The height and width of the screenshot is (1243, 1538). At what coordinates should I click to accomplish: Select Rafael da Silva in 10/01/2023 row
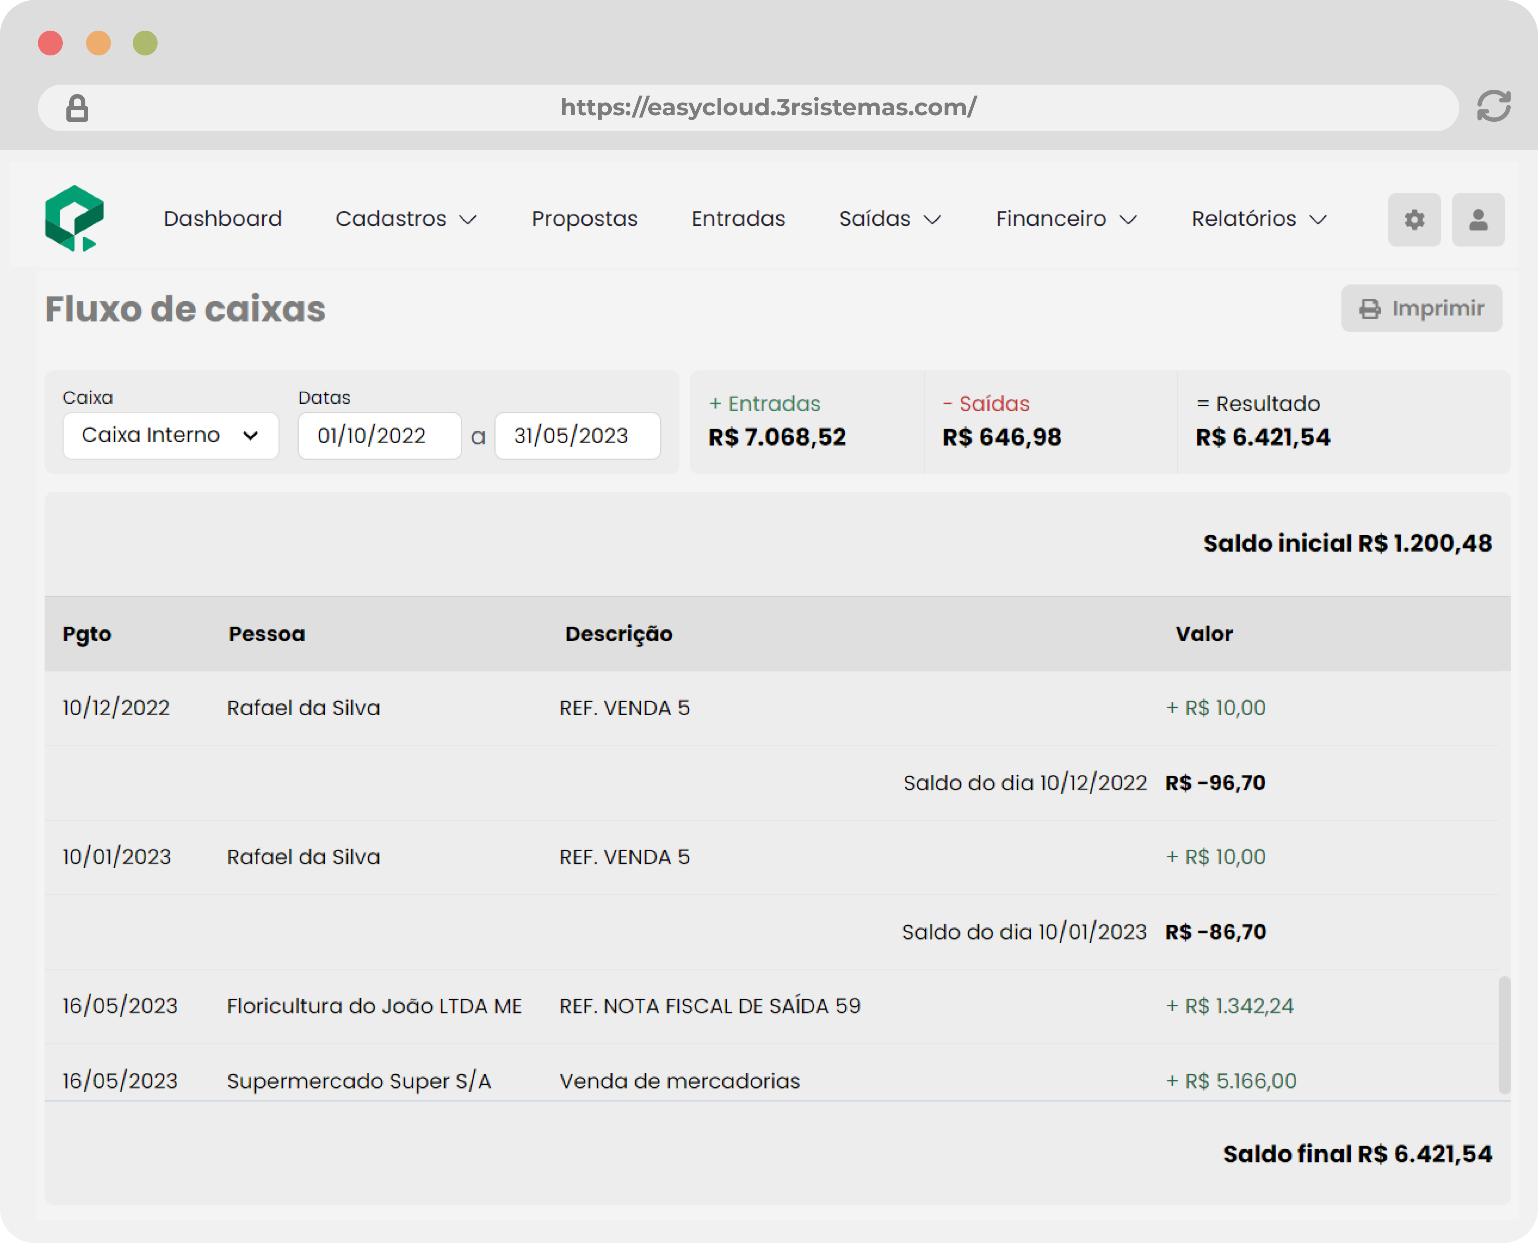(x=304, y=856)
